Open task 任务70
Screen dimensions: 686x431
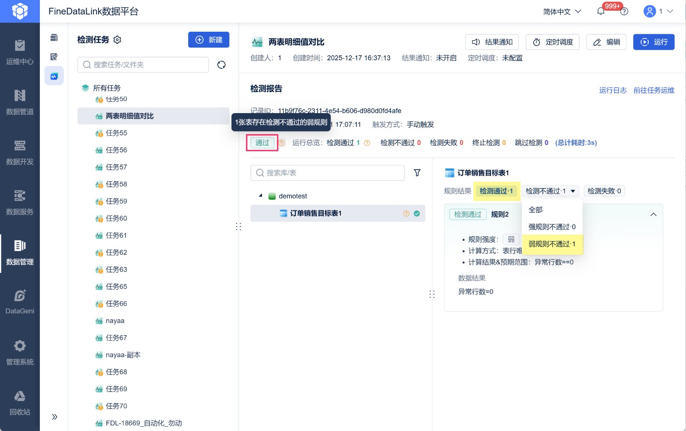(x=116, y=406)
